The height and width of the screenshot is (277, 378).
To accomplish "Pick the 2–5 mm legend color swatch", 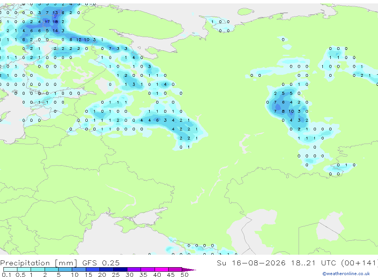I will 51,269.
